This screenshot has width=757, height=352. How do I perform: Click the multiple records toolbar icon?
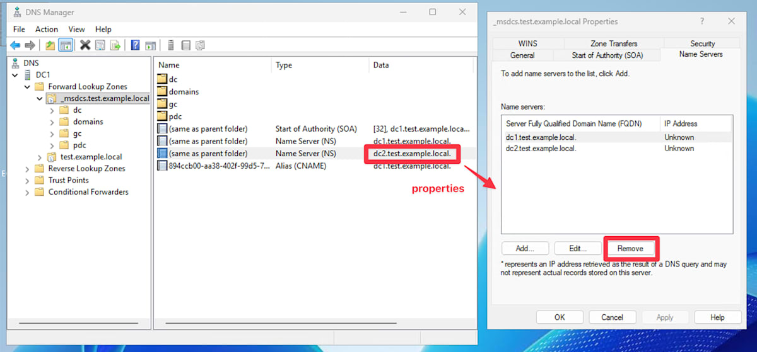pyautogui.click(x=200, y=45)
